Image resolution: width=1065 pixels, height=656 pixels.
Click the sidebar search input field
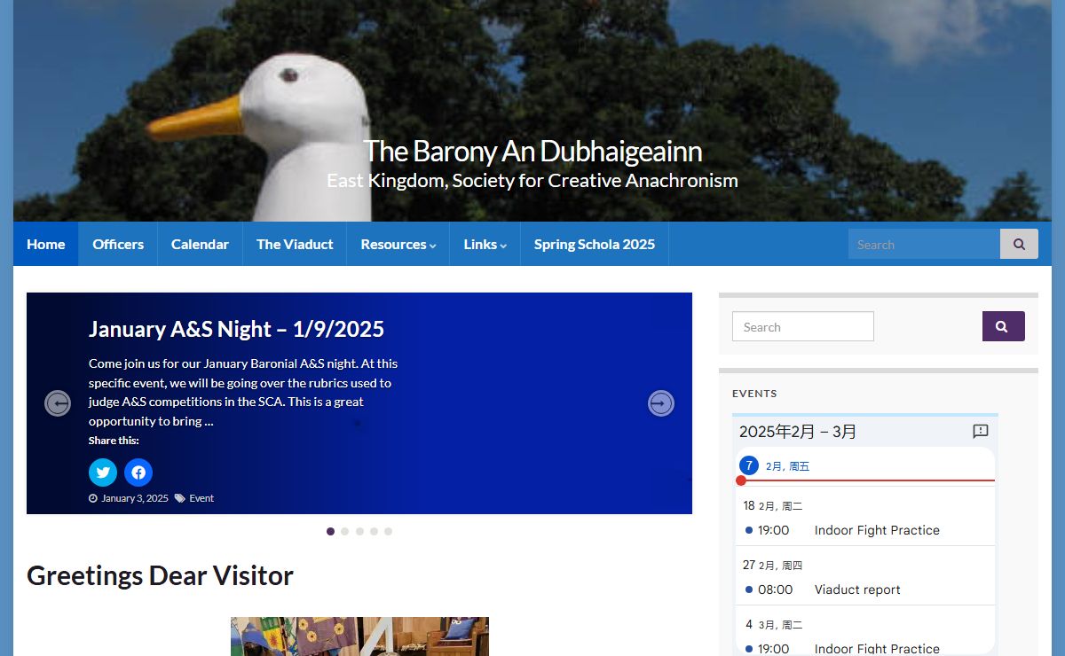pyautogui.click(x=803, y=326)
